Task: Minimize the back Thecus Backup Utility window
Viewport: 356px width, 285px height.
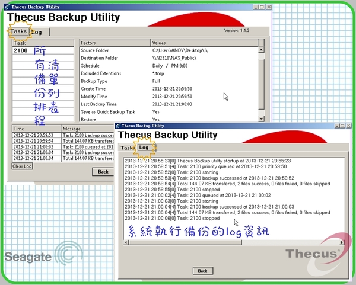Action: point(256,7)
